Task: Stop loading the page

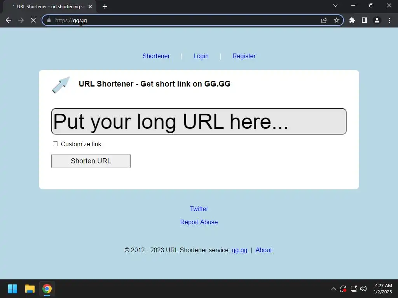Action: 33,20
